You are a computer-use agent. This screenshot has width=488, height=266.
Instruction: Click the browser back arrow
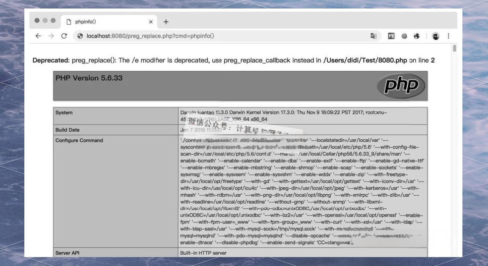38,36
